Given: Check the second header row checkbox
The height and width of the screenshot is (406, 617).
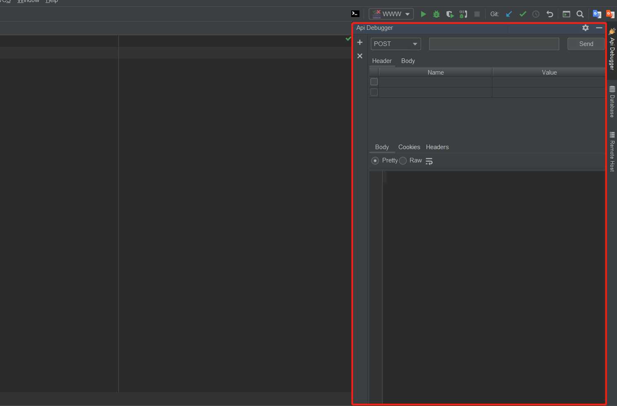Looking at the screenshot, I should tap(374, 92).
